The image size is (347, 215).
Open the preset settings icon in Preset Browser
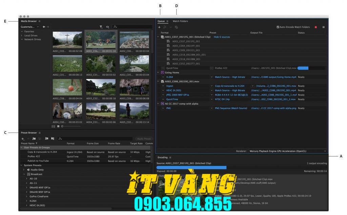pos(40,138)
